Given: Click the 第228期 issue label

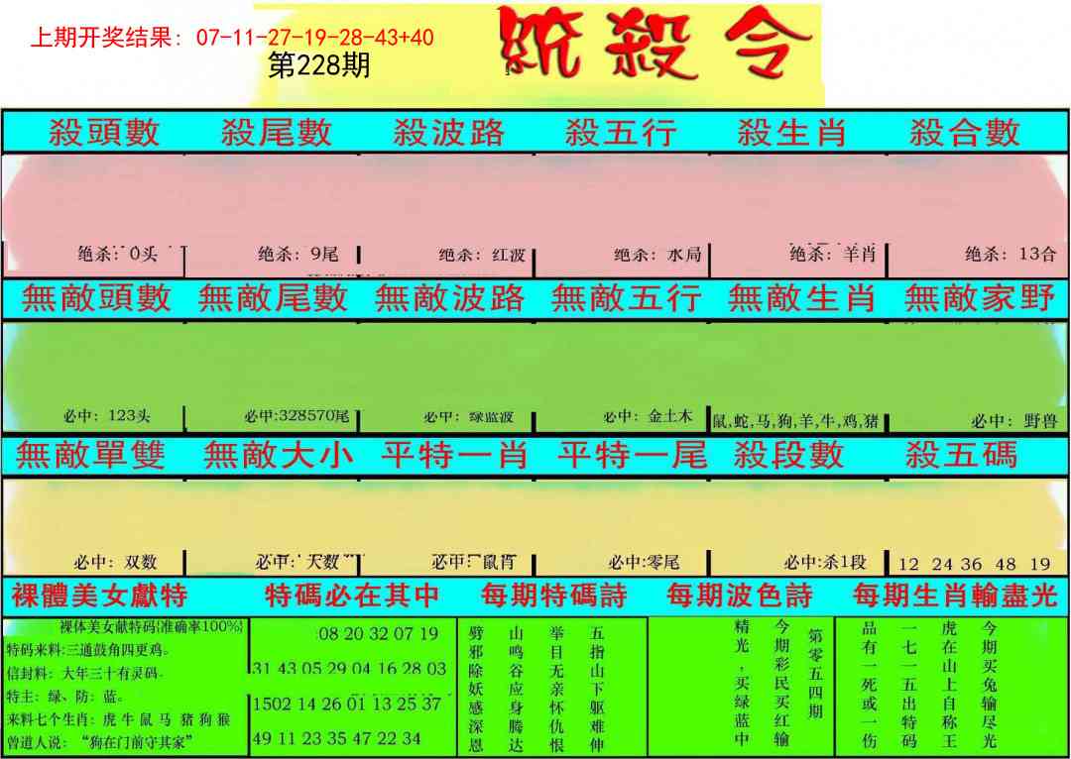Looking at the screenshot, I should (x=319, y=66).
